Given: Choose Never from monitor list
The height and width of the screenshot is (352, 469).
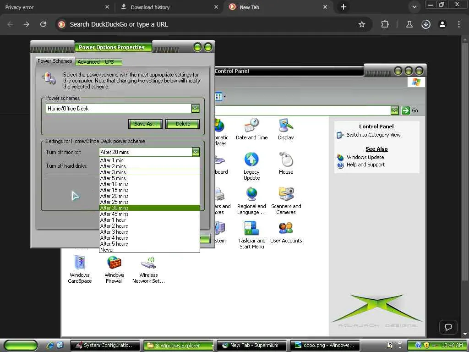Looking at the screenshot, I should (x=149, y=250).
